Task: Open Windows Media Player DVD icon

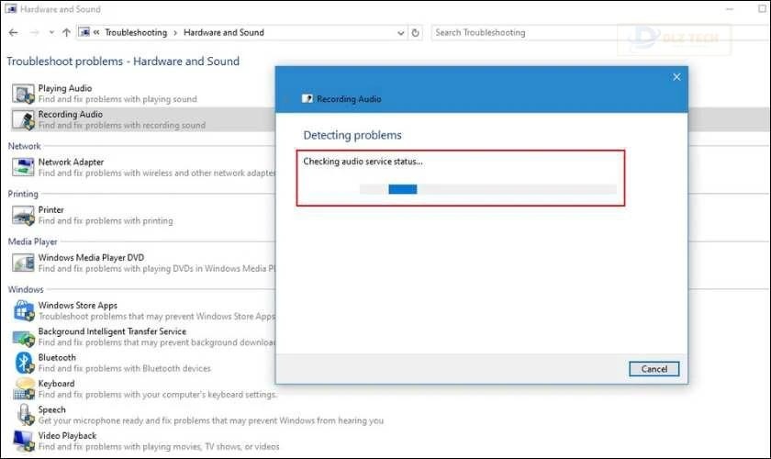Action: click(23, 263)
